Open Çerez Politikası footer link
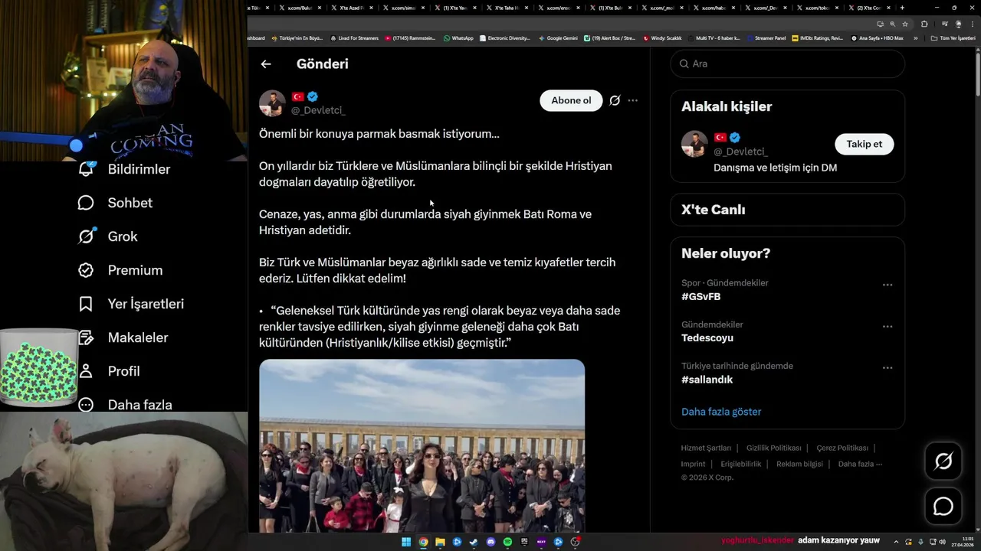The image size is (981, 551). click(x=842, y=448)
